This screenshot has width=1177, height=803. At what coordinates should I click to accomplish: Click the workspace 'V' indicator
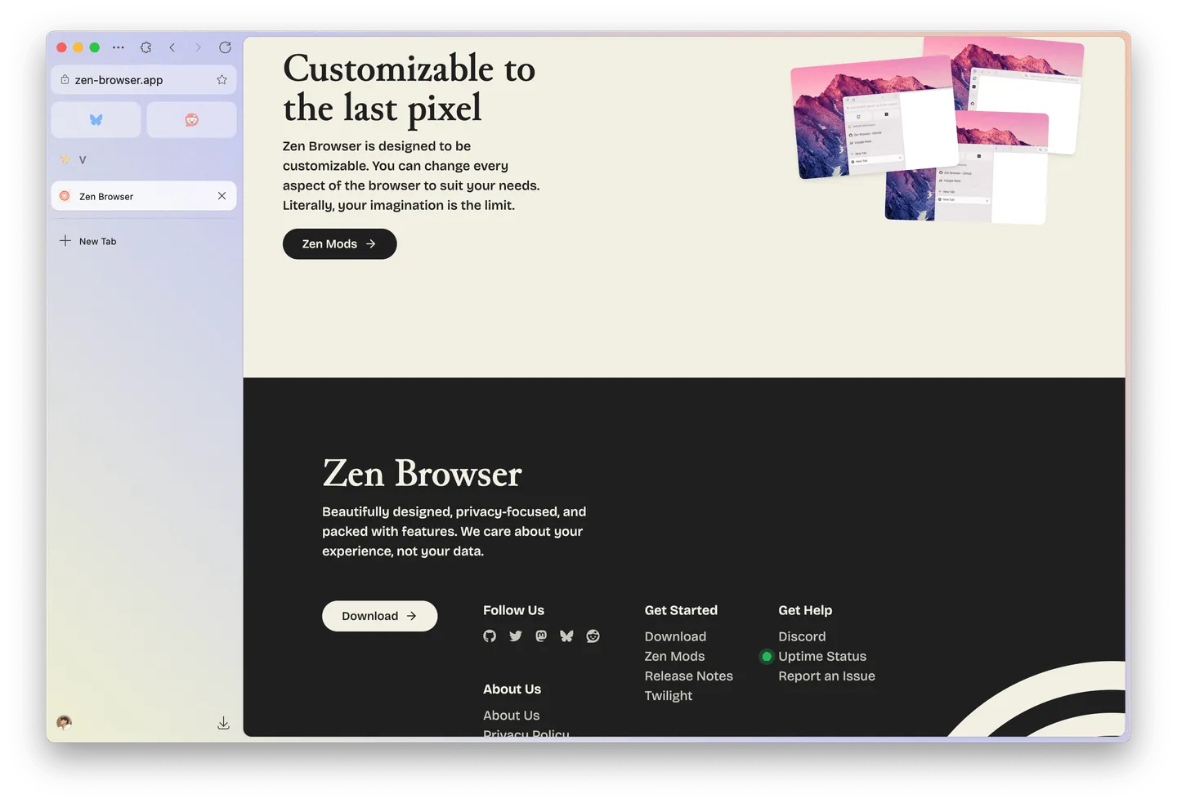tap(82, 159)
